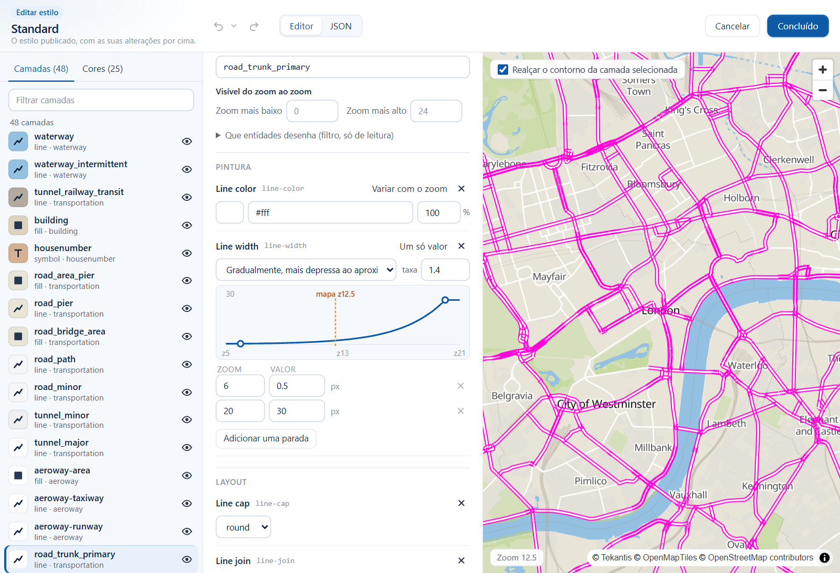This screenshot has width=840, height=573.
Task: Remove the Line join property
Action: pos(461,561)
